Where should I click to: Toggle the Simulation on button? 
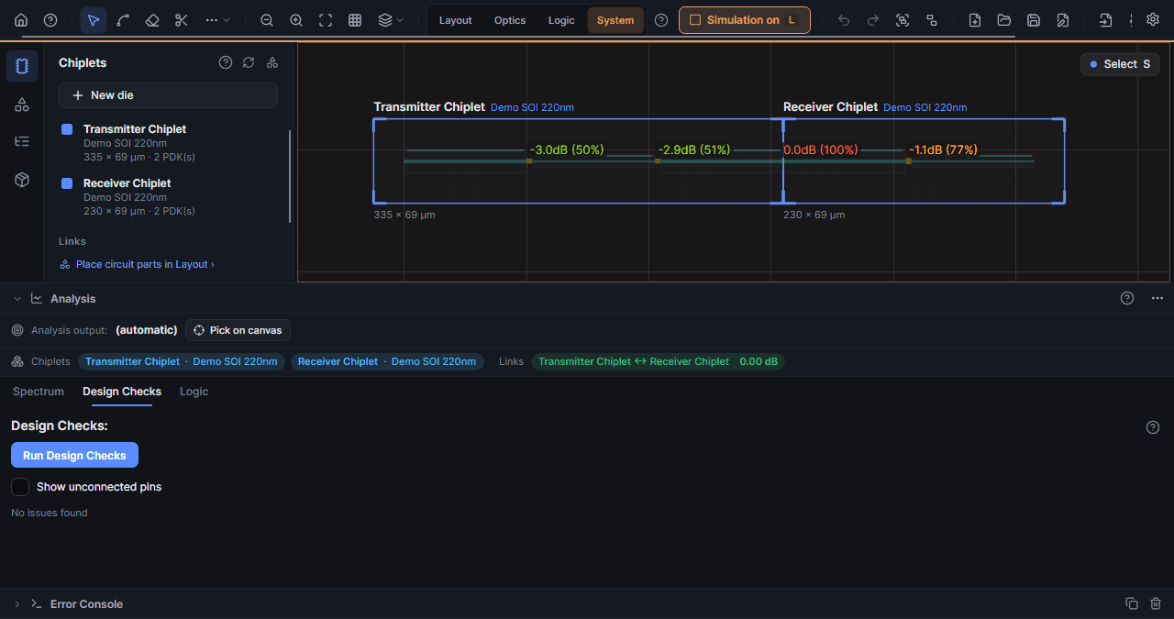pos(745,20)
